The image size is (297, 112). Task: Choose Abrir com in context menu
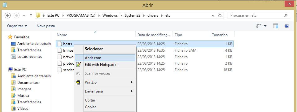click(105, 58)
